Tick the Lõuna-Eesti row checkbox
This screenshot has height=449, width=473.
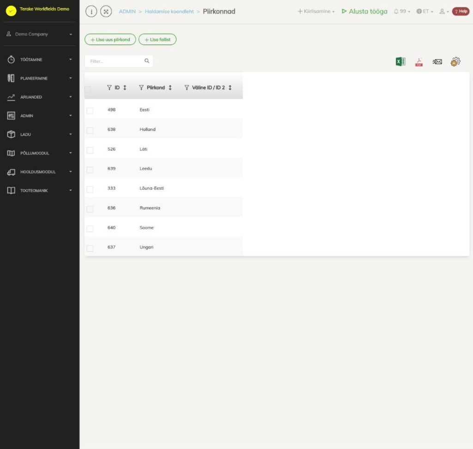[90, 189]
